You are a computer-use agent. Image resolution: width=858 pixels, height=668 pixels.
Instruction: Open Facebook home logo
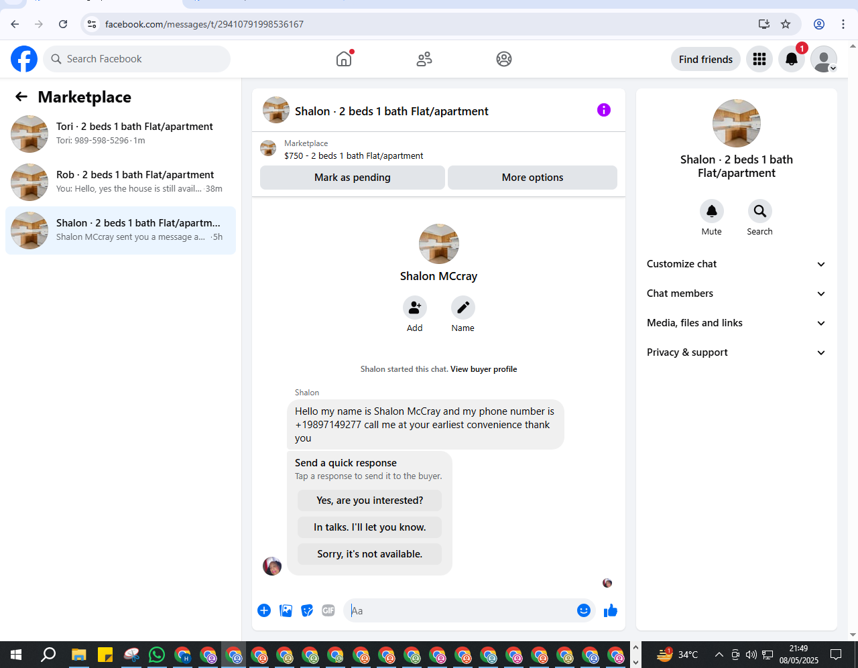click(x=24, y=59)
